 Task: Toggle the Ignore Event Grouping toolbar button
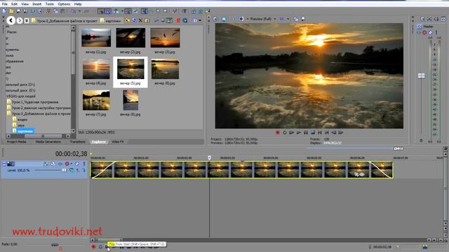tap(135, 11)
